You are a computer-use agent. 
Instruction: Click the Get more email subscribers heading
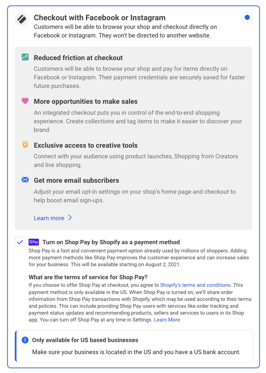click(x=76, y=180)
